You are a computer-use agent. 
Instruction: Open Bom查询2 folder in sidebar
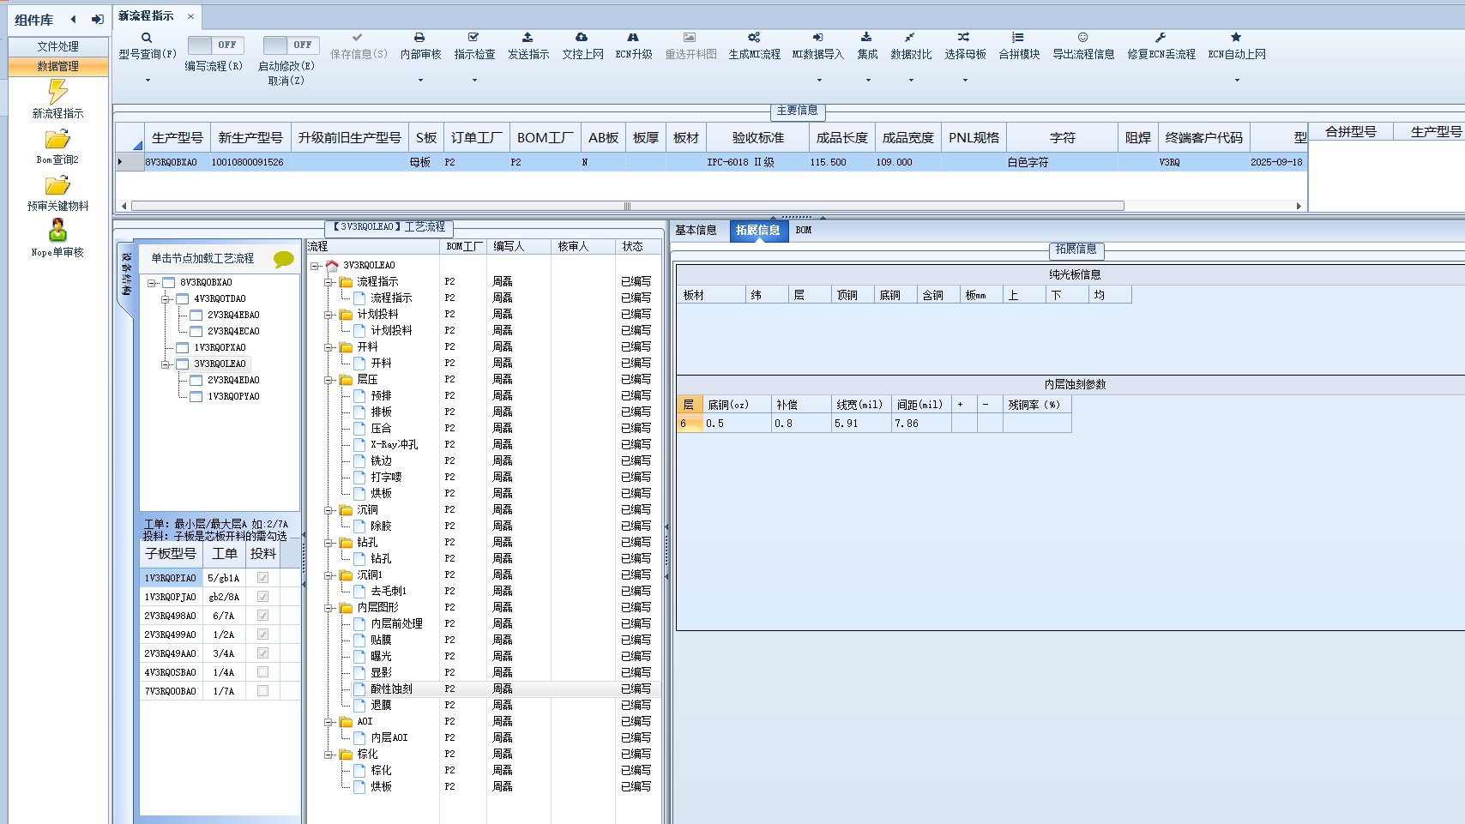[57, 139]
